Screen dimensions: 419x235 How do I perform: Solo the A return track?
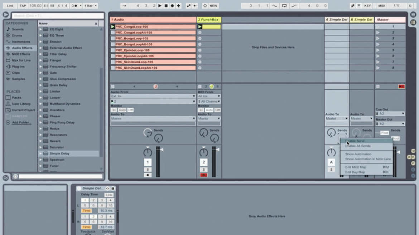pos(331,170)
